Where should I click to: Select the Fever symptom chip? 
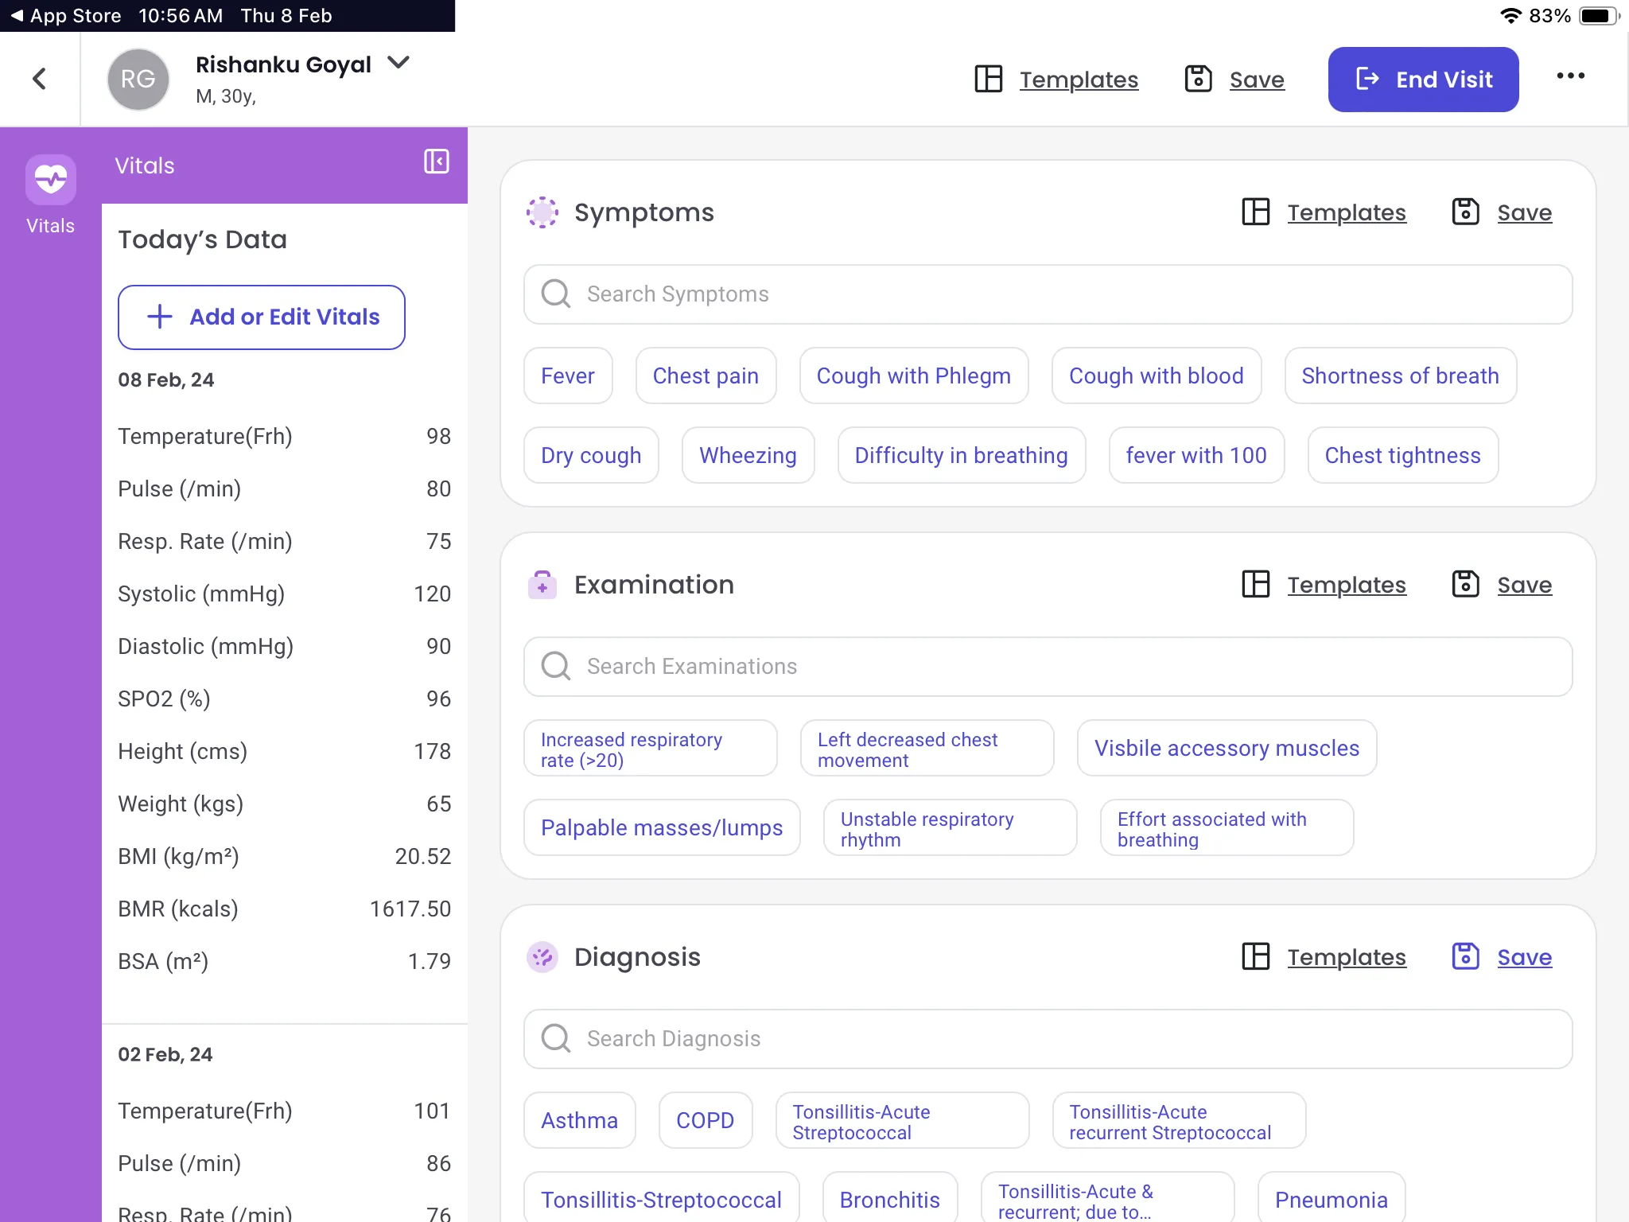coord(568,376)
